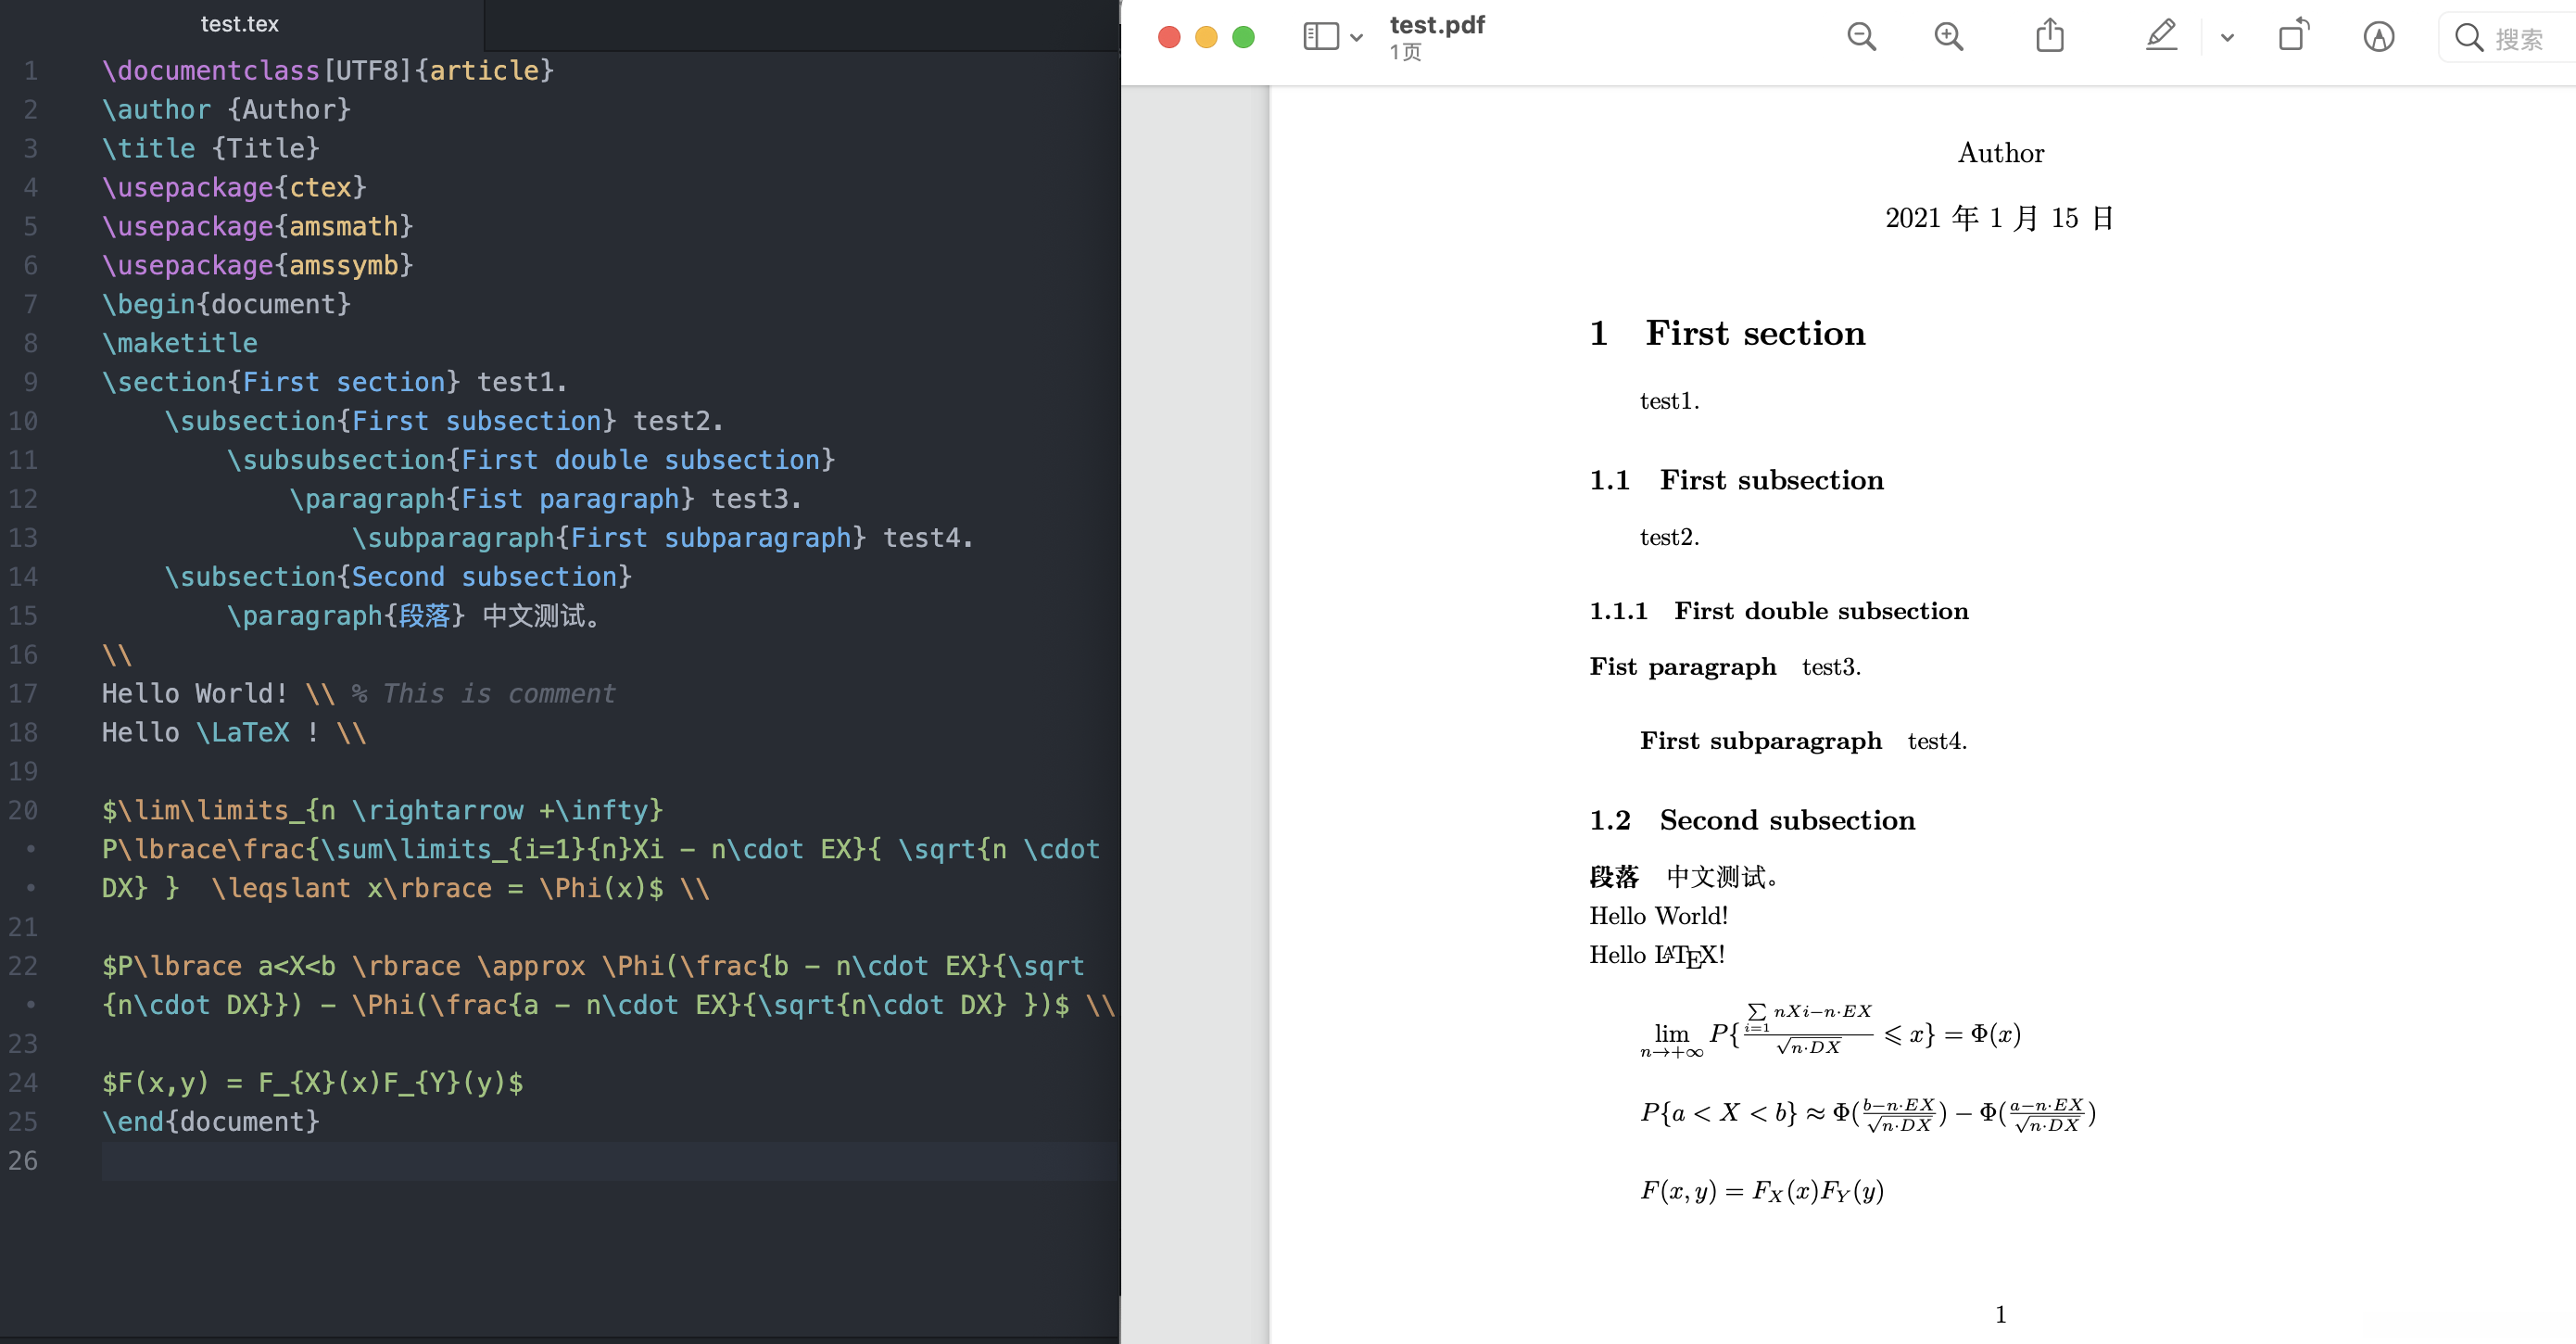Click the \maketitle line in editor
The image size is (2576, 1344).
pos(180,343)
